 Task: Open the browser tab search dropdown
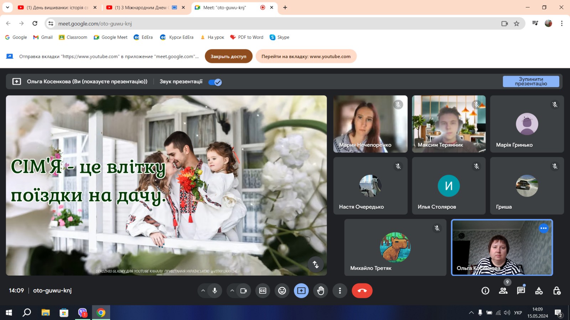pyautogui.click(x=7, y=7)
